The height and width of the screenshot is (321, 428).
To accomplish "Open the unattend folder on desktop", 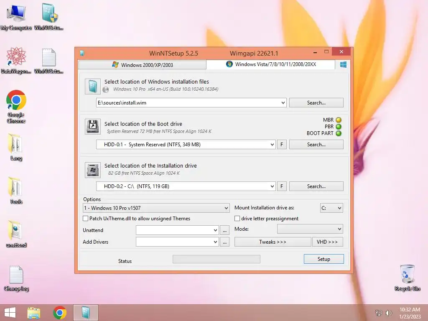I will point(16,234).
